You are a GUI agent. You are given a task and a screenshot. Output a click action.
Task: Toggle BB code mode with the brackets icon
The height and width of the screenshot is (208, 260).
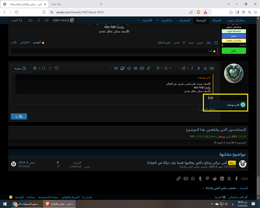[44, 68]
